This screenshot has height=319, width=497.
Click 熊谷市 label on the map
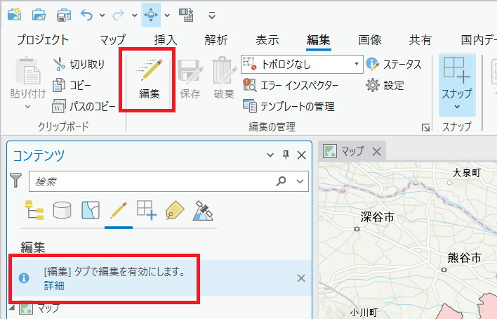464,258
